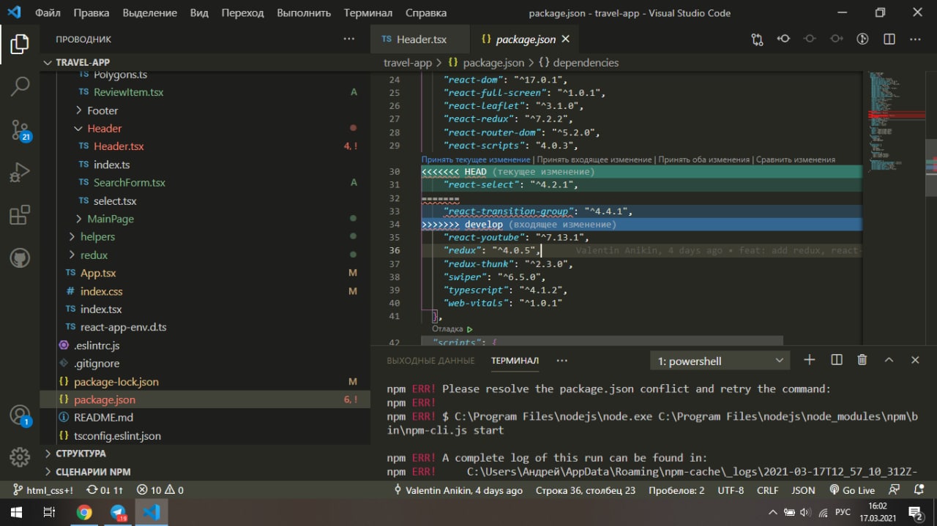Open the Run and Debug view

tap(20, 173)
